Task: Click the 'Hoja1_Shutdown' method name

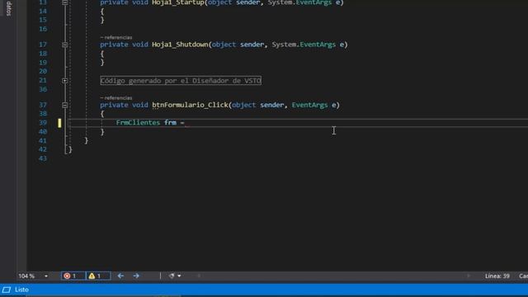Action: (x=180, y=45)
